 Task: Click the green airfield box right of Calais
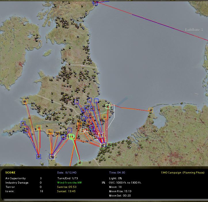(x=109, y=144)
